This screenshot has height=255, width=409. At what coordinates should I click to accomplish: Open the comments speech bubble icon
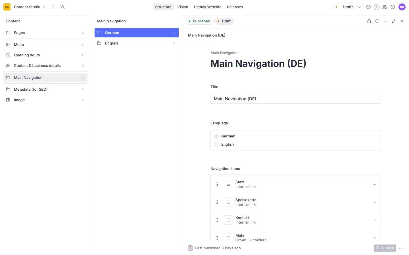click(377, 21)
